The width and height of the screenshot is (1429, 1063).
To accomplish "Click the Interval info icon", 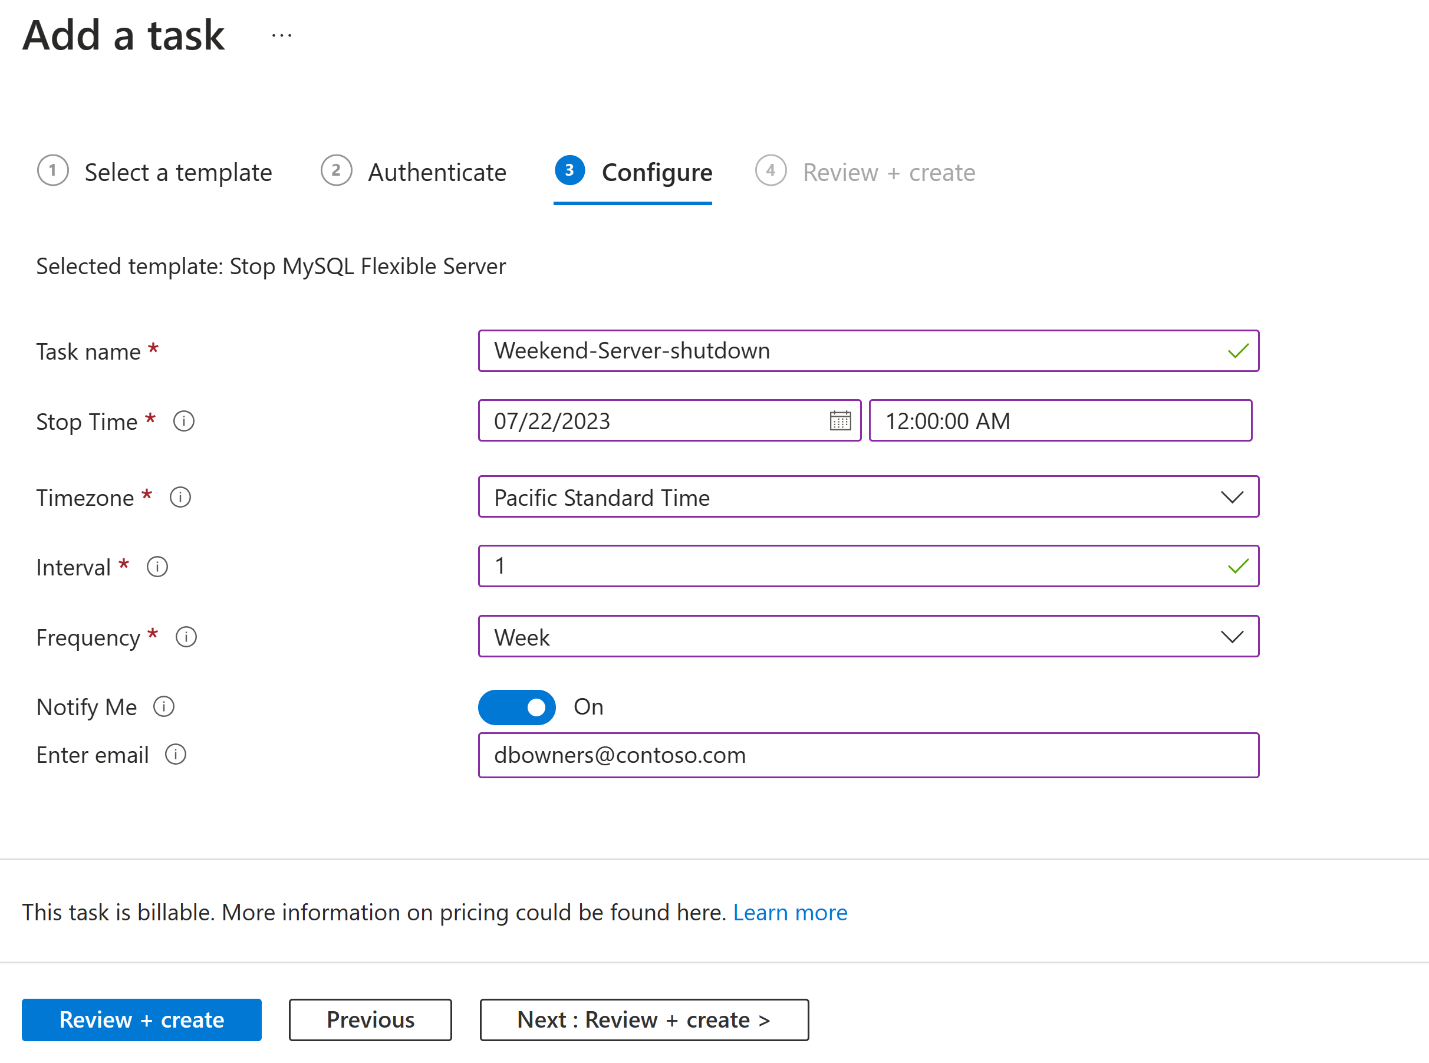I will tap(157, 566).
